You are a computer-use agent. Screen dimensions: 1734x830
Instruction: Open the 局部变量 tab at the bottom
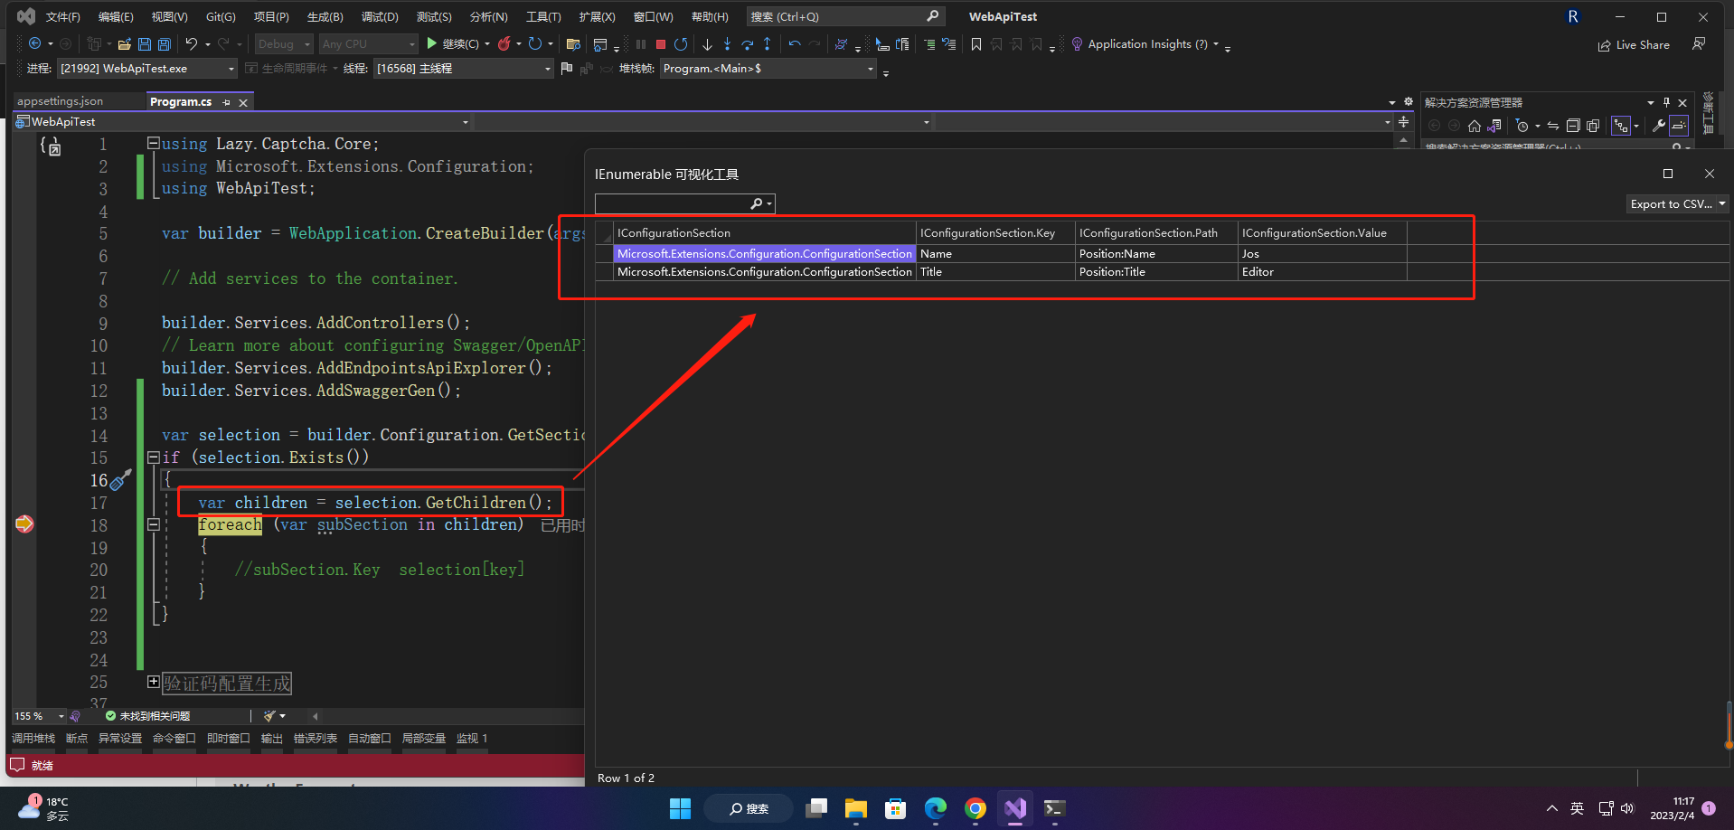(423, 739)
